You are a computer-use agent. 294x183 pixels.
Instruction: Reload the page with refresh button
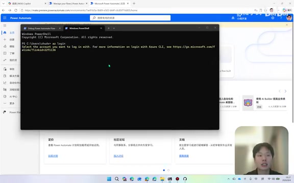click(x=16, y=10)
